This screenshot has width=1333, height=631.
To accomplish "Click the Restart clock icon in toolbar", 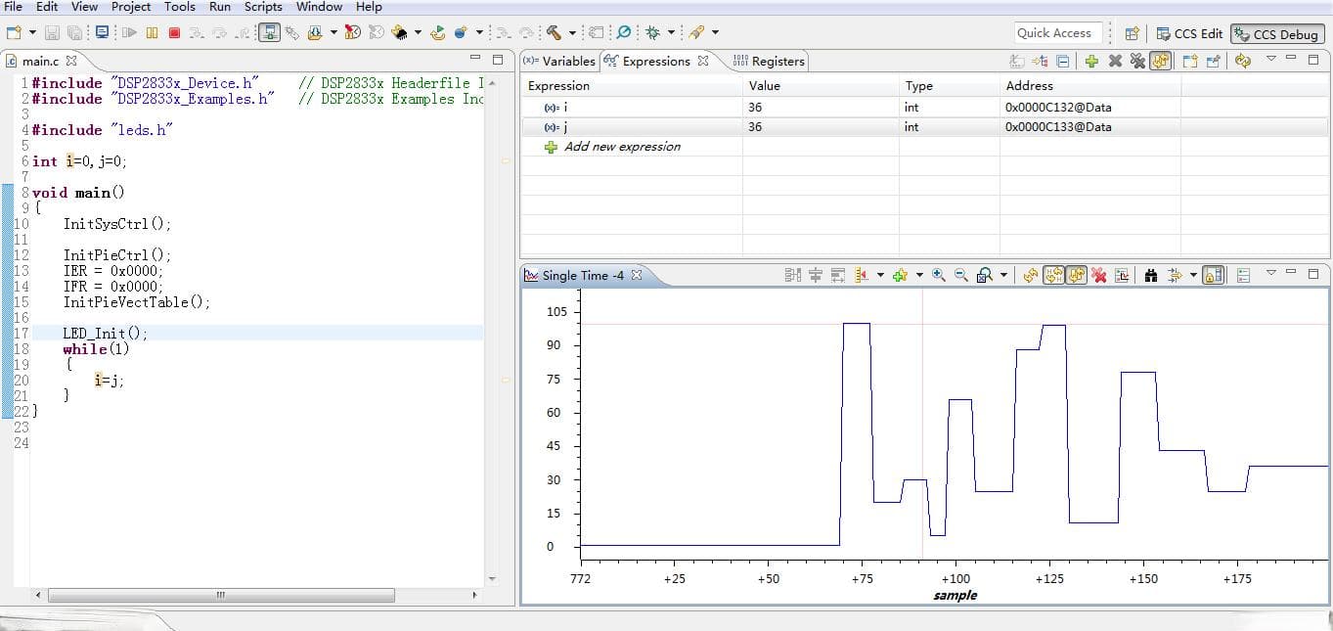I will 353,32.
